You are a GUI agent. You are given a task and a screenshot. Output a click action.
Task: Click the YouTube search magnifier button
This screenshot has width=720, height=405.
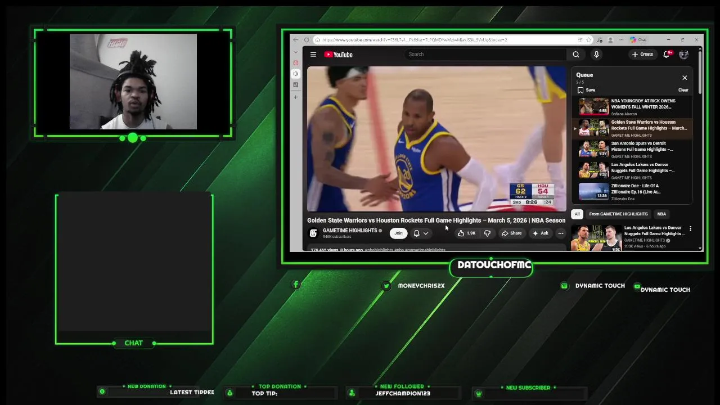[576, 55]
